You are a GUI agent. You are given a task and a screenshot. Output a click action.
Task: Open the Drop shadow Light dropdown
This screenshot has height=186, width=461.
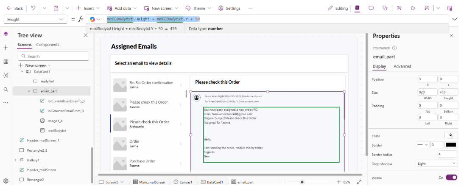pos(437,163)
